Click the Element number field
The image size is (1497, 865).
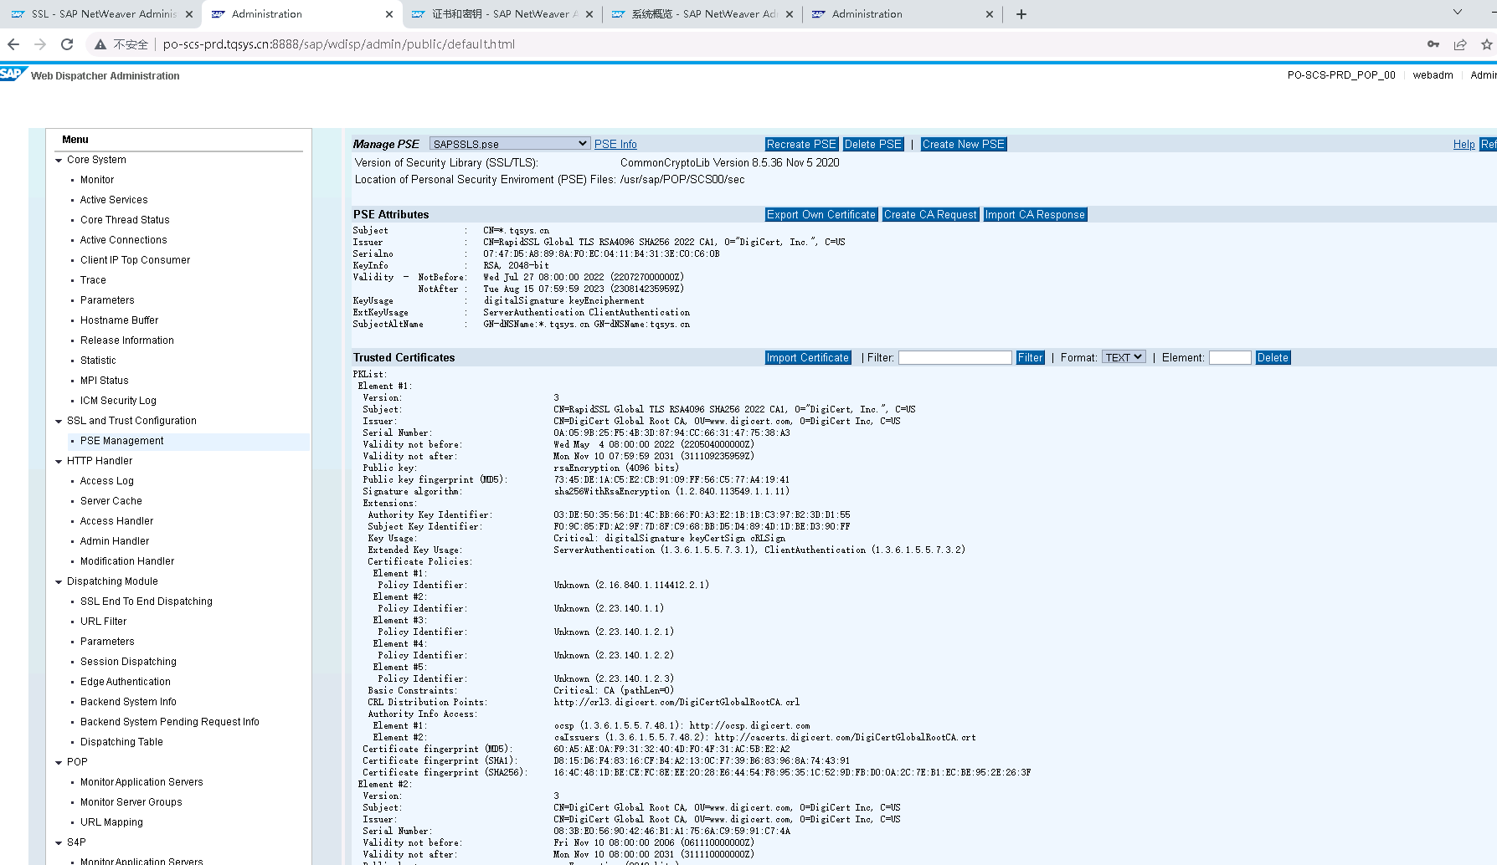click(x=1230, y=357)
